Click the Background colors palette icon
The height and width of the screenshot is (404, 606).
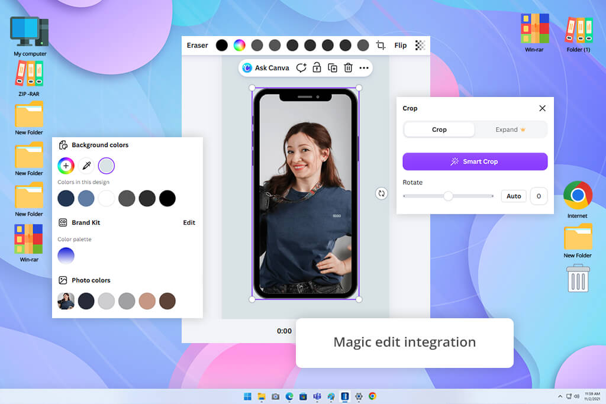click(x=63, y=145)
